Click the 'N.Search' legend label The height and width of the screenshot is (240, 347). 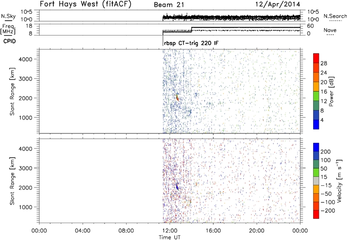tap(335, 16)
